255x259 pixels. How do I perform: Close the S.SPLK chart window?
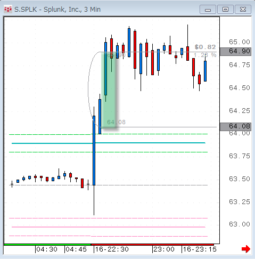coord(243,10)
